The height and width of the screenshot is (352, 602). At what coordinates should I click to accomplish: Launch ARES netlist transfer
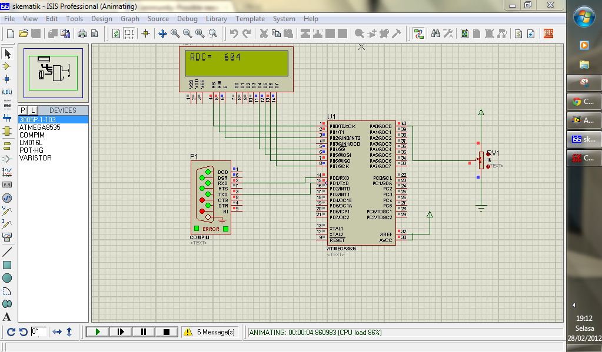coord(548,33)
